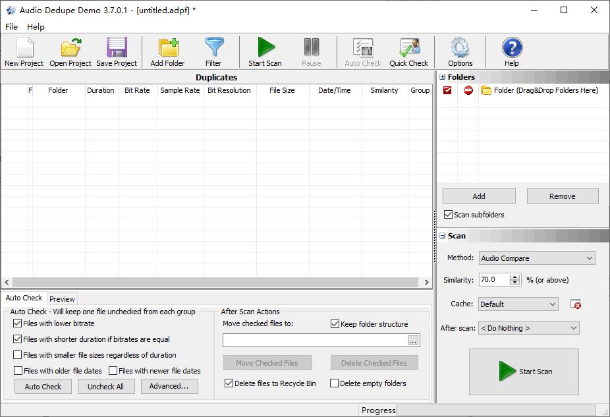
Task: Clear the cache using the red-X icon
Action: (575, 304)
